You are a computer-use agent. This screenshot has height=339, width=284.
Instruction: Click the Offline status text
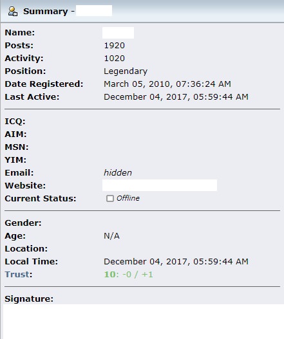click(x=128, y=198)
